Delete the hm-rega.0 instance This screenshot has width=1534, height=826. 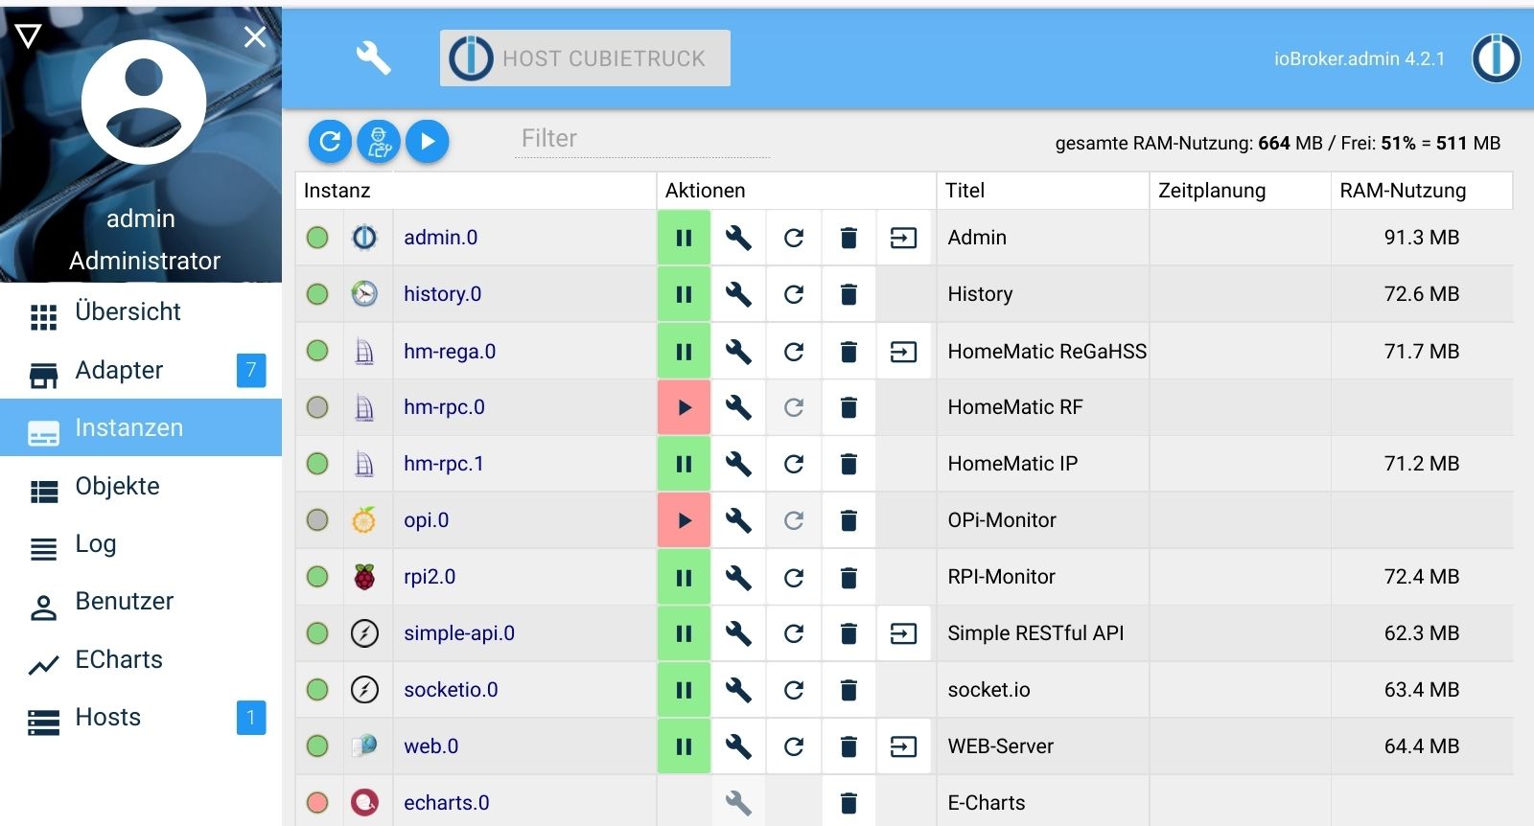848,352
